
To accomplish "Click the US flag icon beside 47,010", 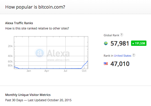I will click(x=106, y=63).
